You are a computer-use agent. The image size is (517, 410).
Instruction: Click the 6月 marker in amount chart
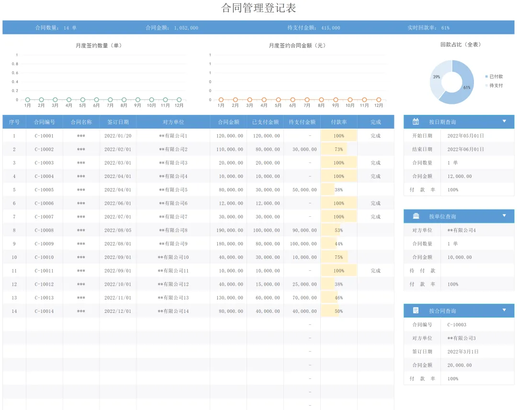click(x=292, y=100)
